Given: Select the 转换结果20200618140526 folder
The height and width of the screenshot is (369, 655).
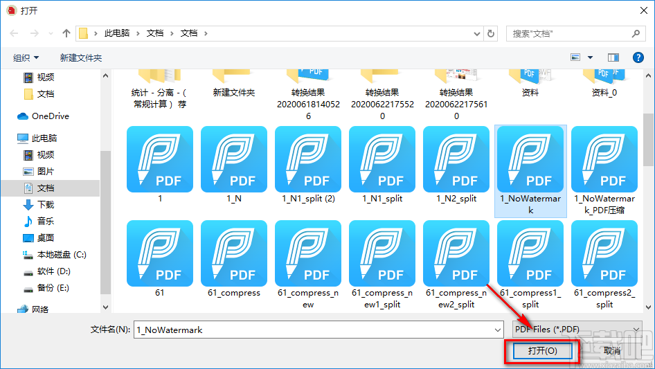Looking at the screenshot, I should point(308,96).
